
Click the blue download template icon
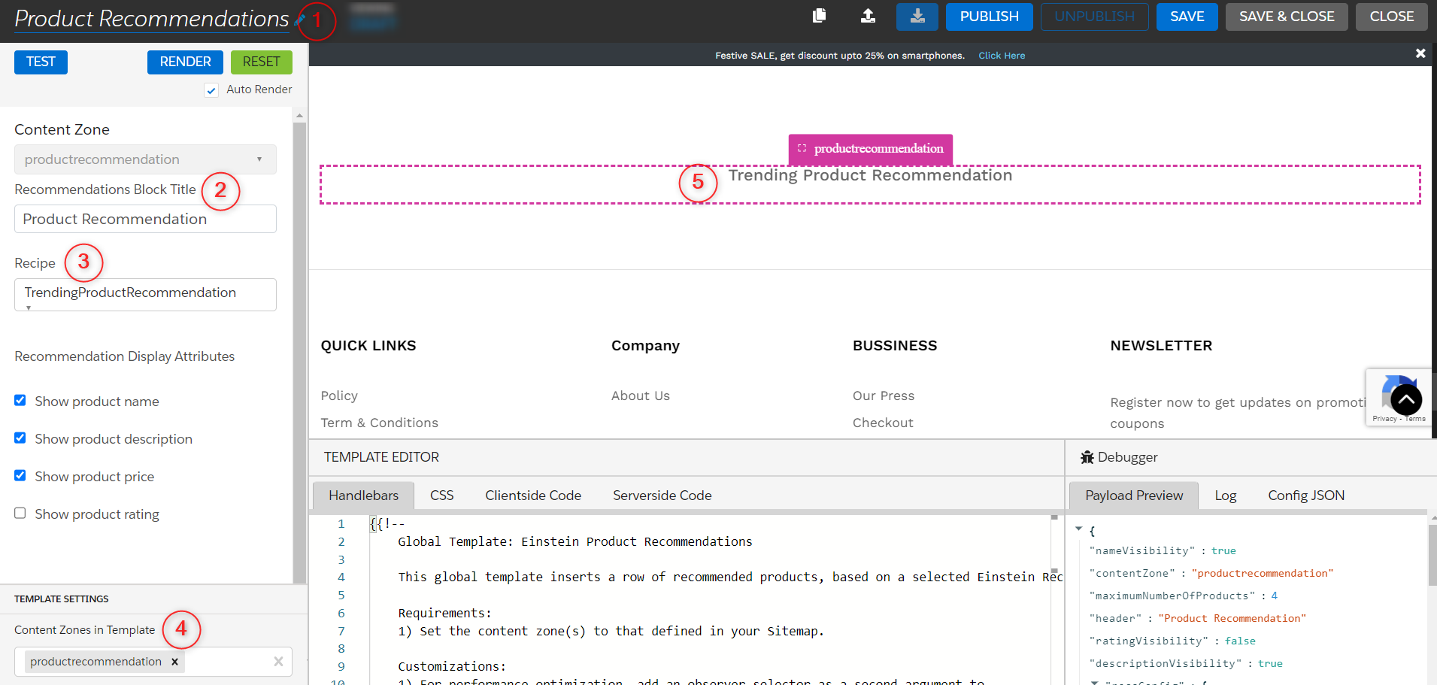click(917, 17)
